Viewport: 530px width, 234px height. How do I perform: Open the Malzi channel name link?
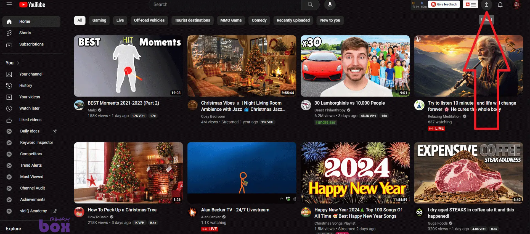92,110
